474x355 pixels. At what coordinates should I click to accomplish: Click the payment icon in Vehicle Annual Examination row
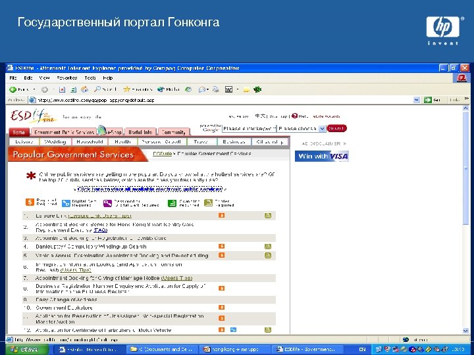tap(222, 255)
